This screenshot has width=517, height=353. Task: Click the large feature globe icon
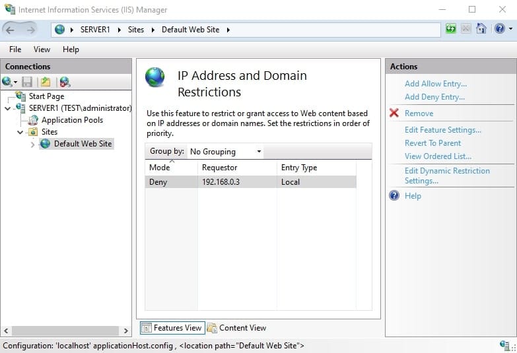155,77
